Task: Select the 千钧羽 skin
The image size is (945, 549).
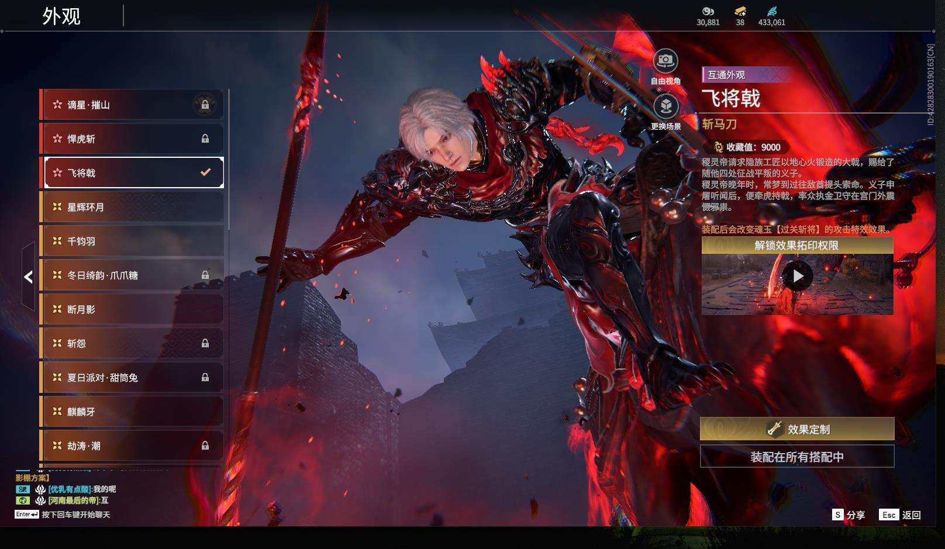Action: [132, 241]
